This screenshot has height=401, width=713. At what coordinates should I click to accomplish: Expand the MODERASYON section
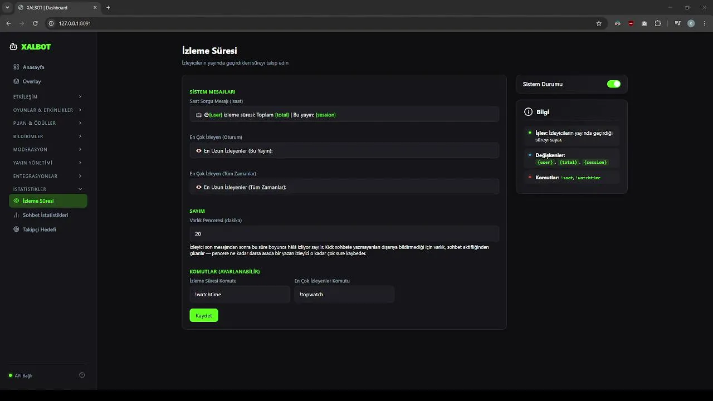(48, 150)
